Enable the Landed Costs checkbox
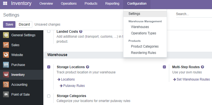The image size is (212, 105). 49,31
